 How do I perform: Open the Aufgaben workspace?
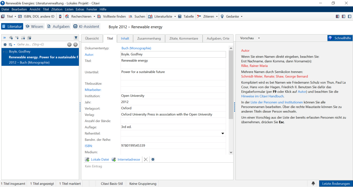click(x=59, y=26)
